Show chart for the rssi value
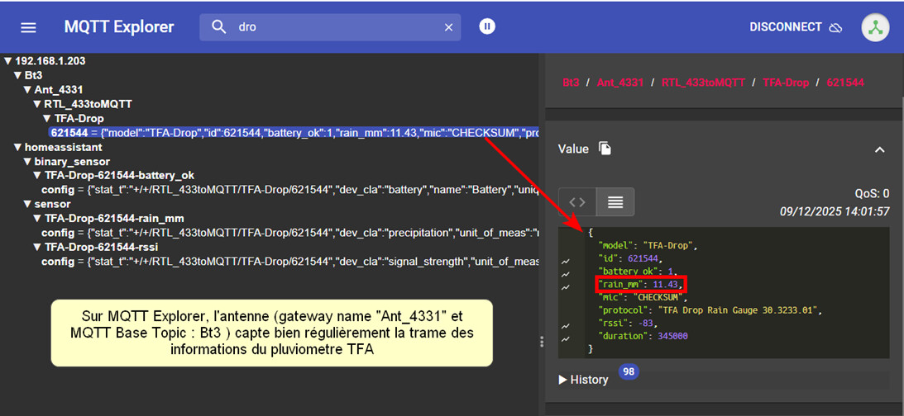The width and height of the screenshot is (904, 416). click(566, 324)
